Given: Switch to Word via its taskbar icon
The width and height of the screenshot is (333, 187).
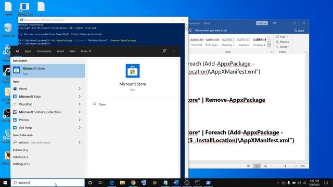Looking at the screenshot, I should (x=176, y=182).
